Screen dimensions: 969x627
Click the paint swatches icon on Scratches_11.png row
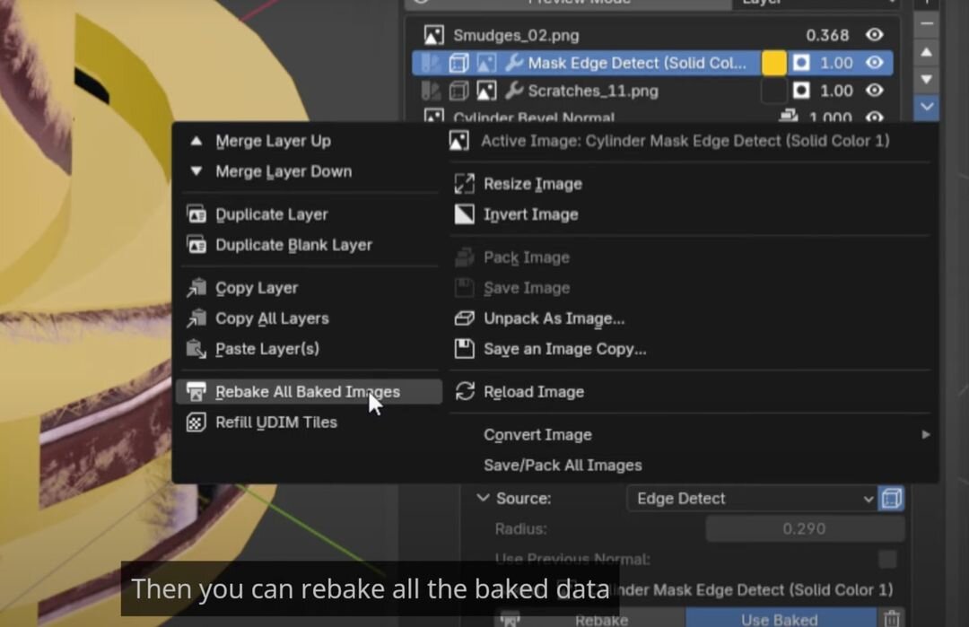point(430,91)
